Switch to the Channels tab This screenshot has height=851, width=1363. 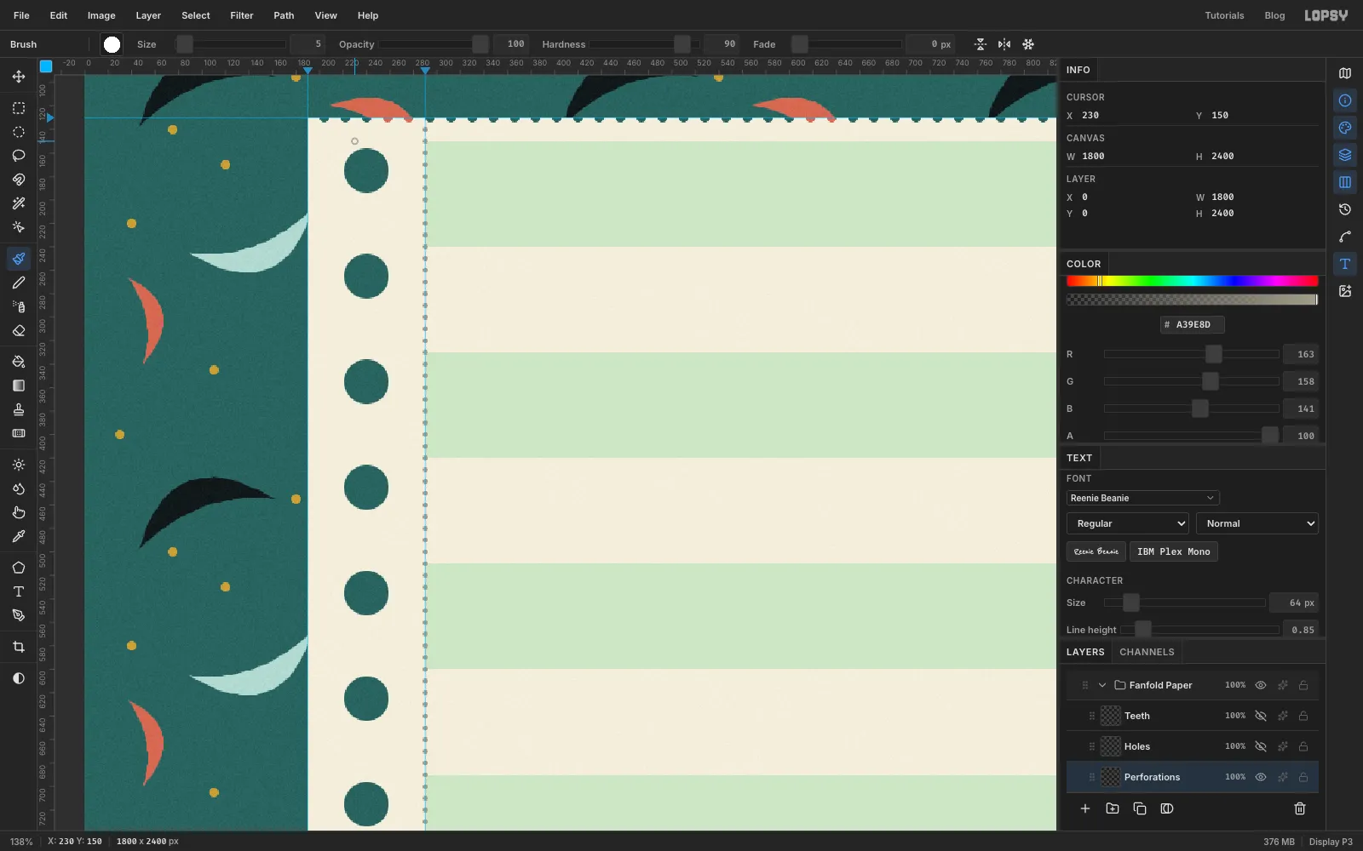[x=1147, y=652]
